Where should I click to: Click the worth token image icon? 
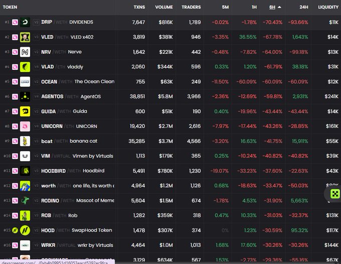(25, 186)
